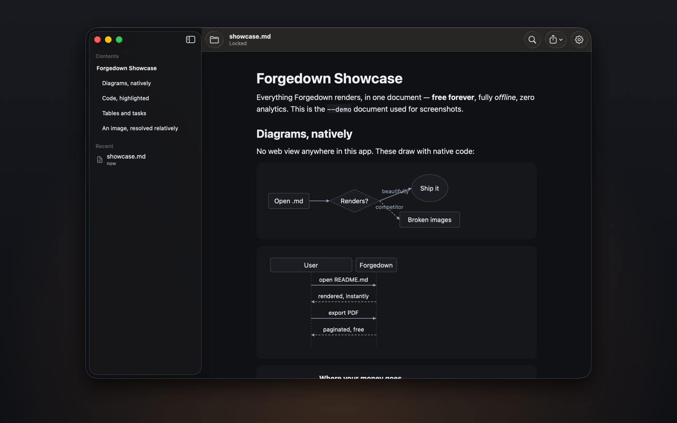Click the Forgedown sequence participant box

[x=376, y=265]
